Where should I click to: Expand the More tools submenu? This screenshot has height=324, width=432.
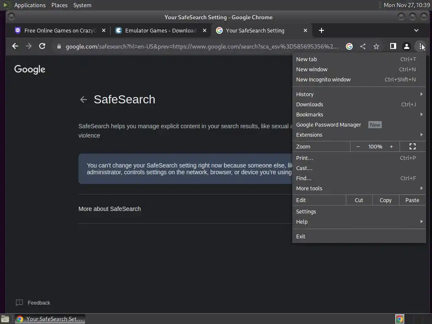(x=359, y=189)
